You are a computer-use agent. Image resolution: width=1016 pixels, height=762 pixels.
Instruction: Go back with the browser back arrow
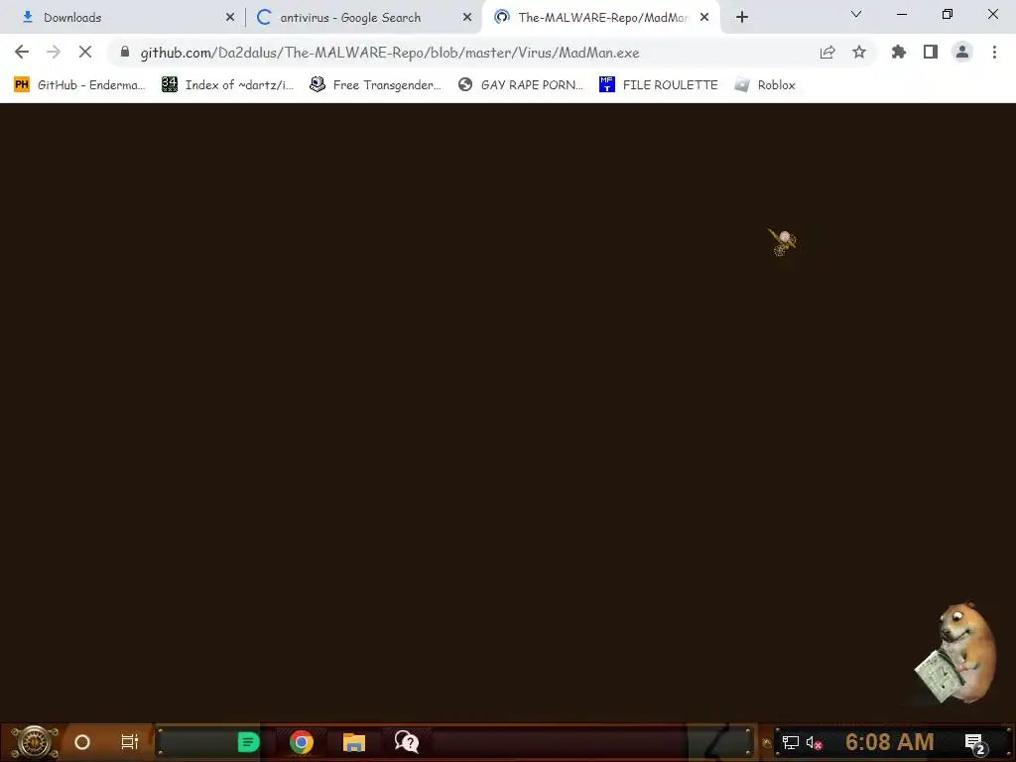[22, 52]
